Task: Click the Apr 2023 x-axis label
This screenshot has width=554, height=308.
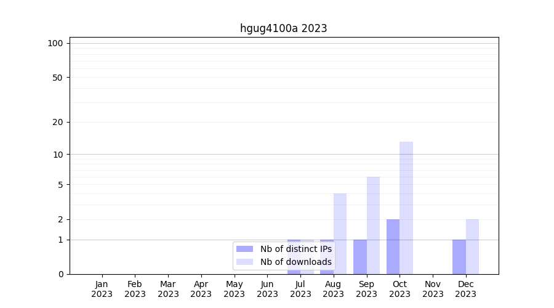Action: (x=201, y=289)
